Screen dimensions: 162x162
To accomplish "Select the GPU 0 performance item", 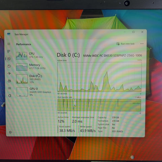I will (x=34, y=92).
